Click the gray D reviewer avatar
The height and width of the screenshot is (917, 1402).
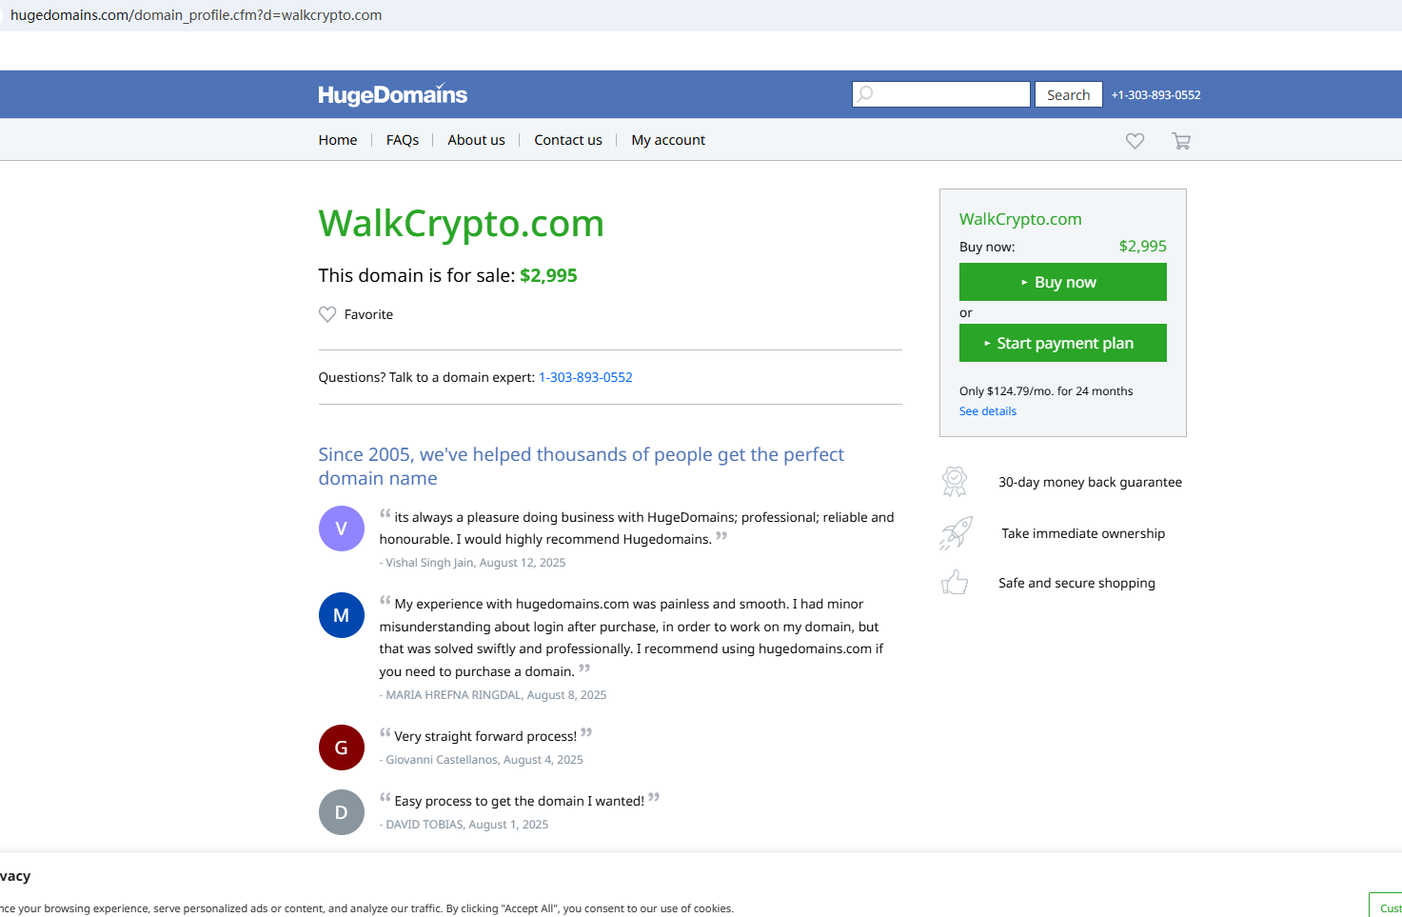[342, 812]
